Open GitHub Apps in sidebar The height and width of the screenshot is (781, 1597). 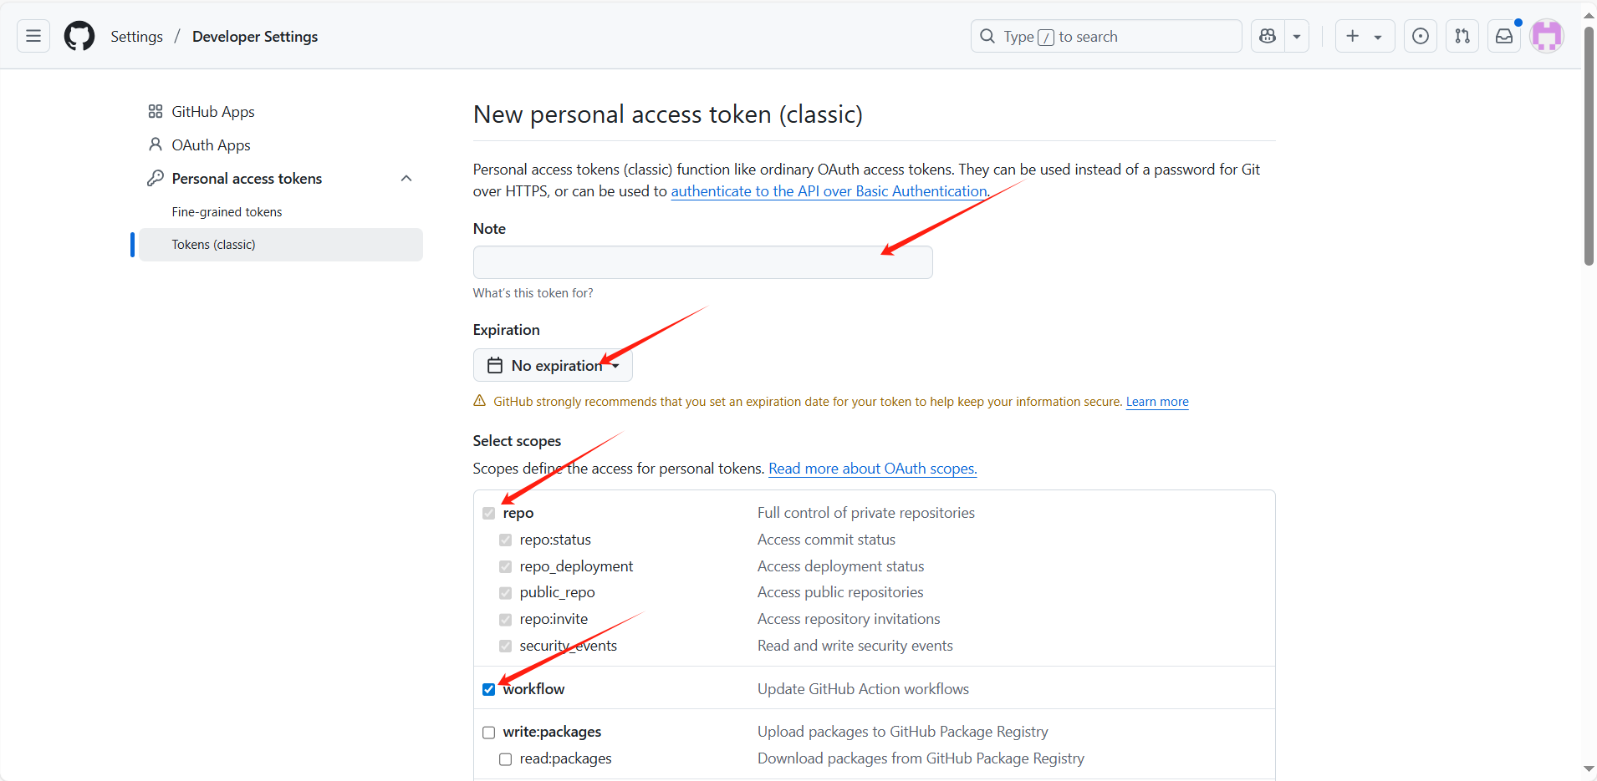(212, 112)
